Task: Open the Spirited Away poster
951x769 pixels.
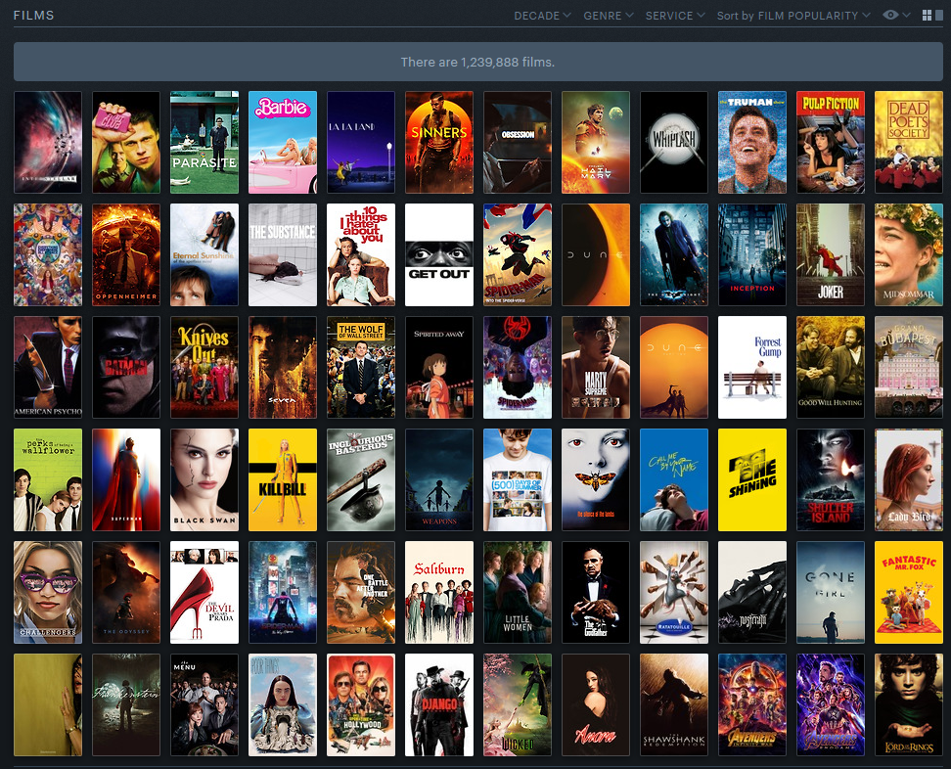Action: 439,368
